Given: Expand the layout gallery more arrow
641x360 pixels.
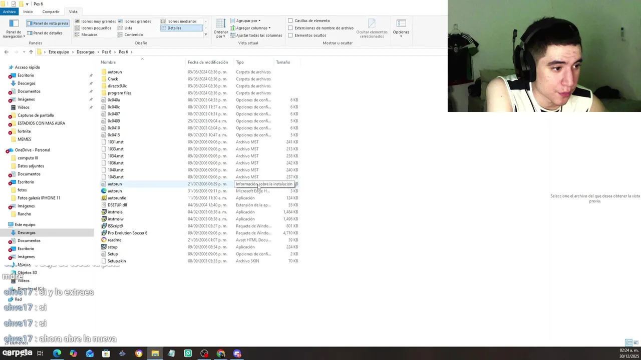Looking at the screenshot, I should (x=205, y=34).
